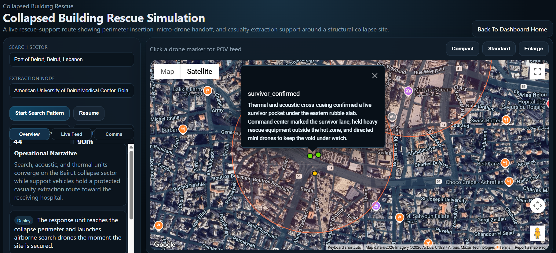This screenshot has height=253, width=556.
Task: Click the sidebar scrollbar thumb
Action: (131, 185)
